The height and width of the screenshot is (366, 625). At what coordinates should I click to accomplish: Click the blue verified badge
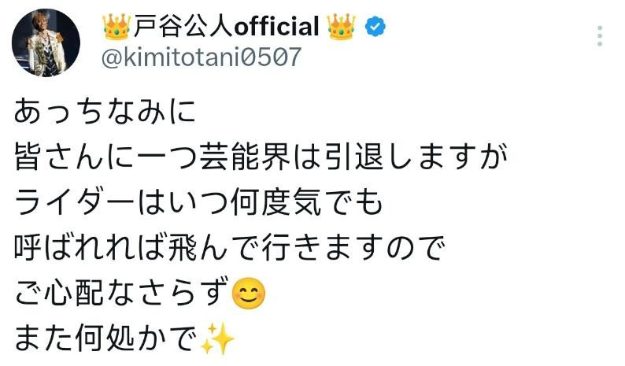(x=375, y=27)
